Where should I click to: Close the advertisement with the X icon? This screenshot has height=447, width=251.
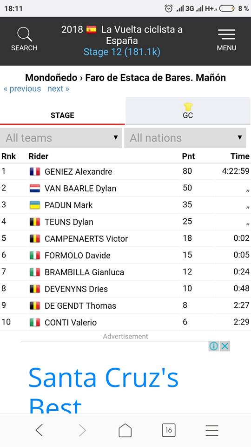point(225,346)
